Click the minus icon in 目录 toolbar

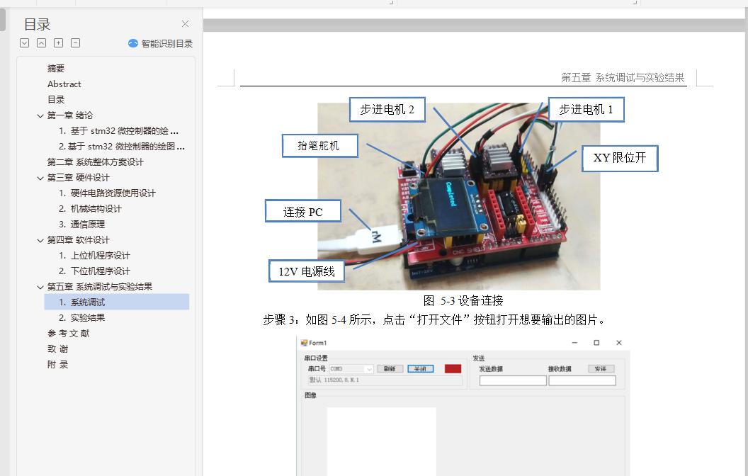click(75, 43)
